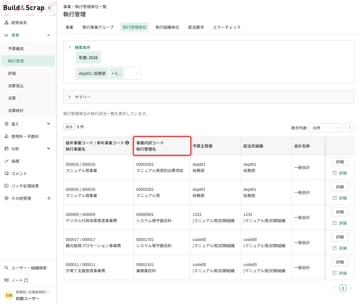
Task: Click external-link icon in 00003502 row
Action: click(x=335, y=198)
